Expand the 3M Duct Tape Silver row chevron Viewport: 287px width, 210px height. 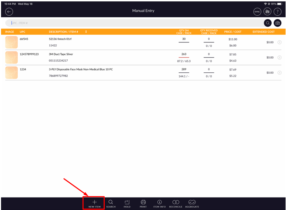(x=279, y=57)
